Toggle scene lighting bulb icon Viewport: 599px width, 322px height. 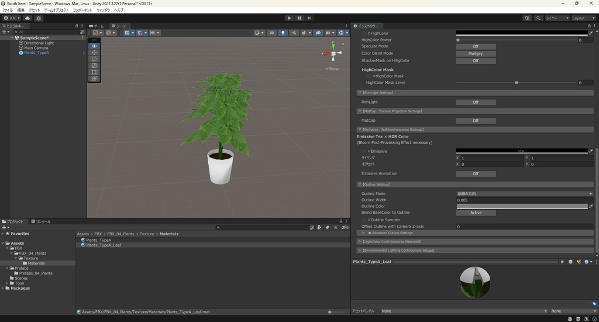click(x=283, y=33)
